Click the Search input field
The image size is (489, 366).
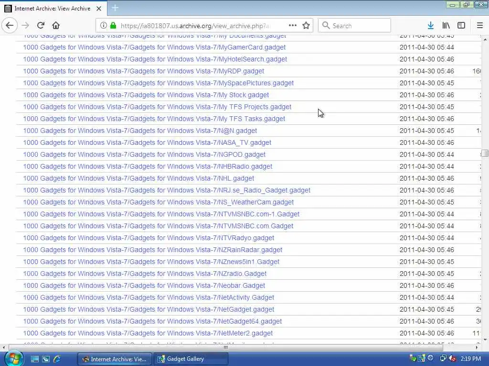coord(354,26)
